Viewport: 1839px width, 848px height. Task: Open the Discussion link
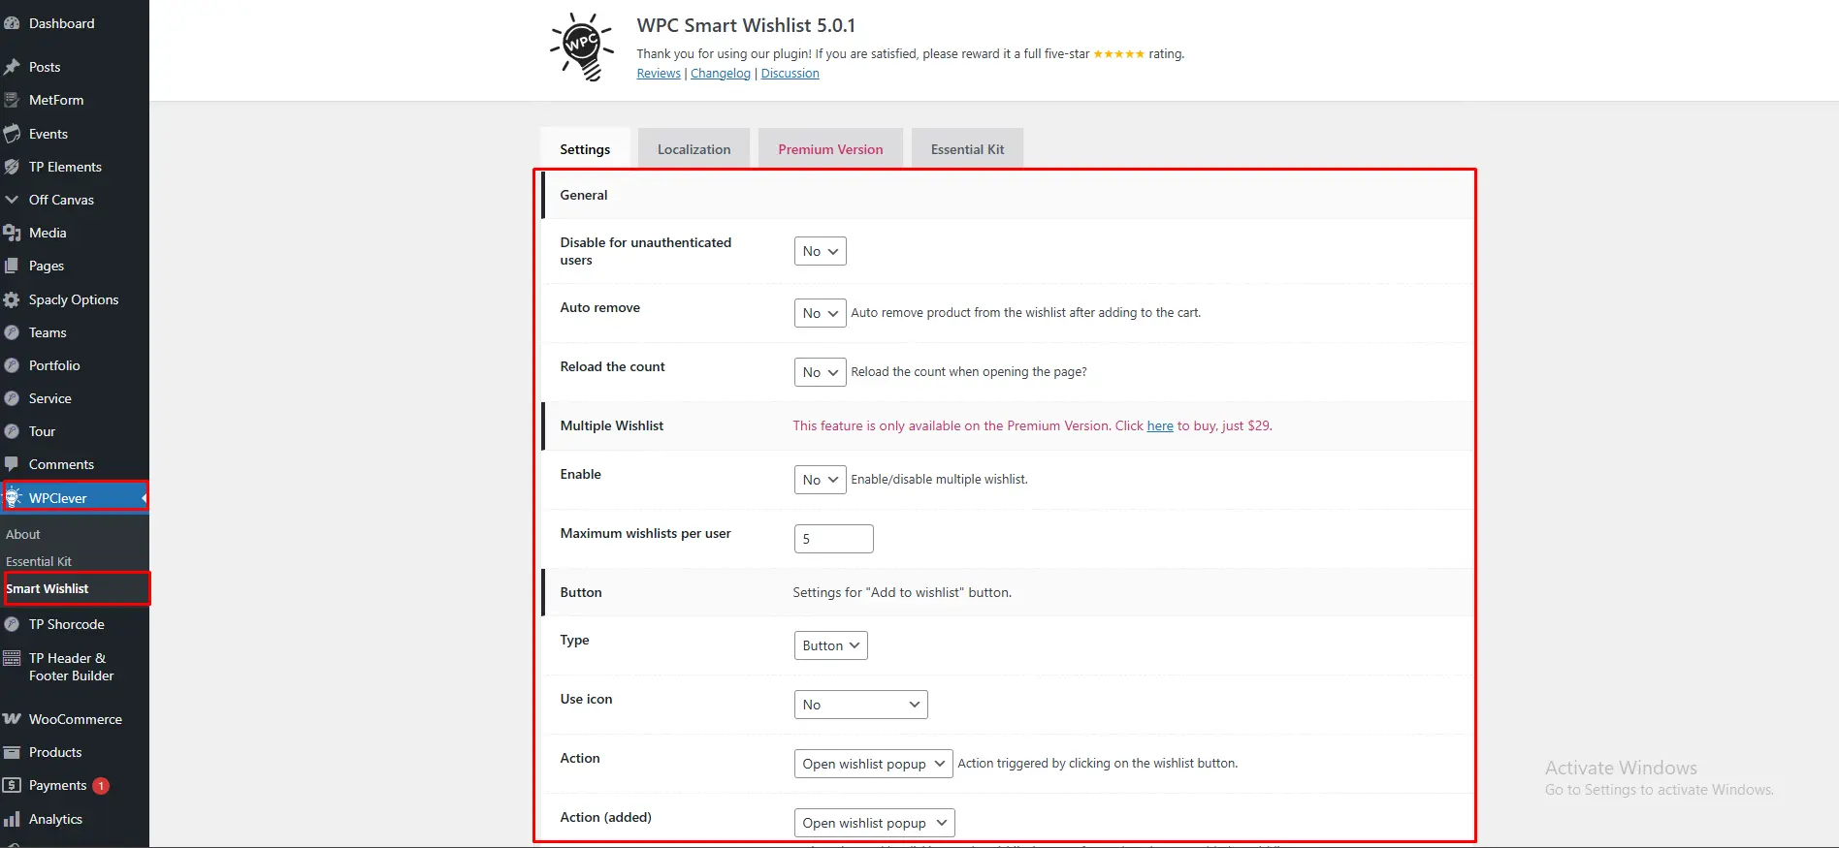point(790,74)
